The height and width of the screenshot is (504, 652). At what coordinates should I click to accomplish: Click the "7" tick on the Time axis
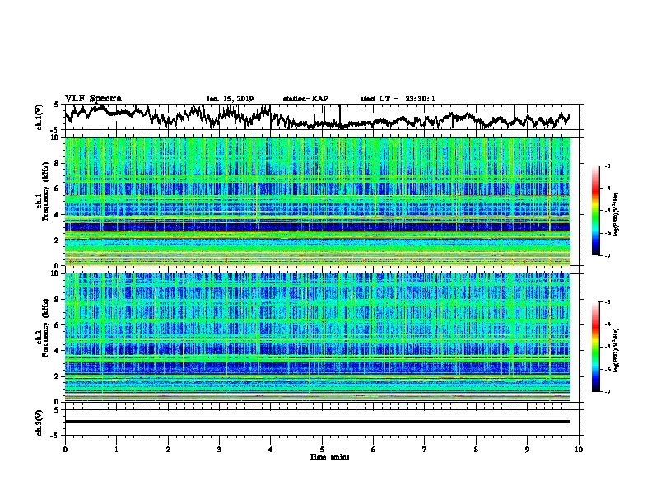pos(425,450)
